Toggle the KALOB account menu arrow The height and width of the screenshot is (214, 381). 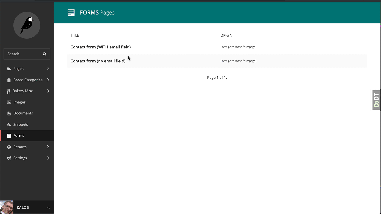click(48, 207)
